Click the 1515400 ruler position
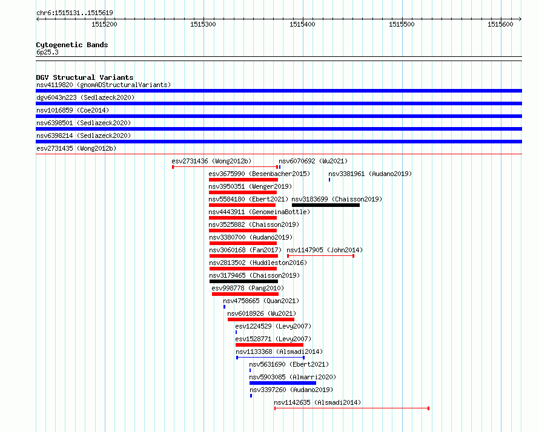 point(302,24)
